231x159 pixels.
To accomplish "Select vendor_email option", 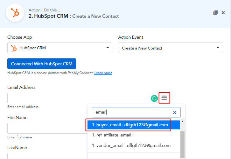I will click(x=133, y=145).
